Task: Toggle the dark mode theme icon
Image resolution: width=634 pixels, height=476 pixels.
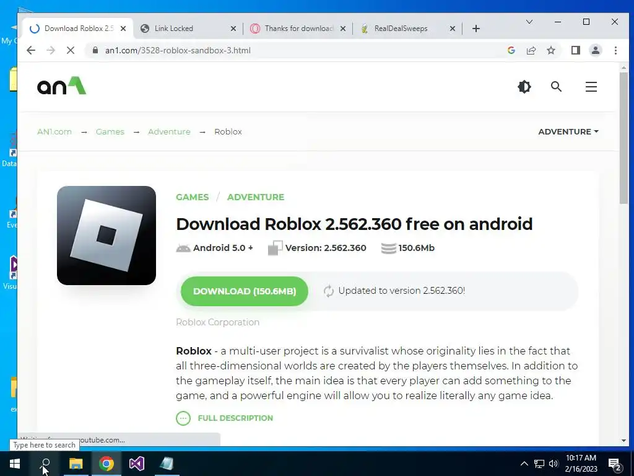Action: click(x=524, y=87)
